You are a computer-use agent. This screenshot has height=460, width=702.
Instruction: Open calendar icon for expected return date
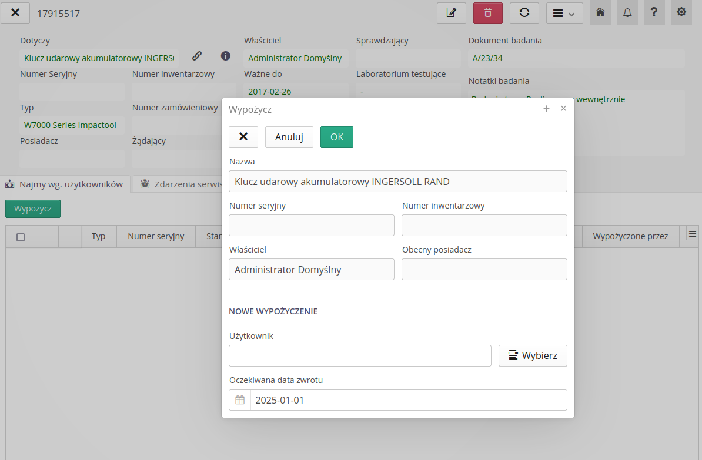pos(240,400)
